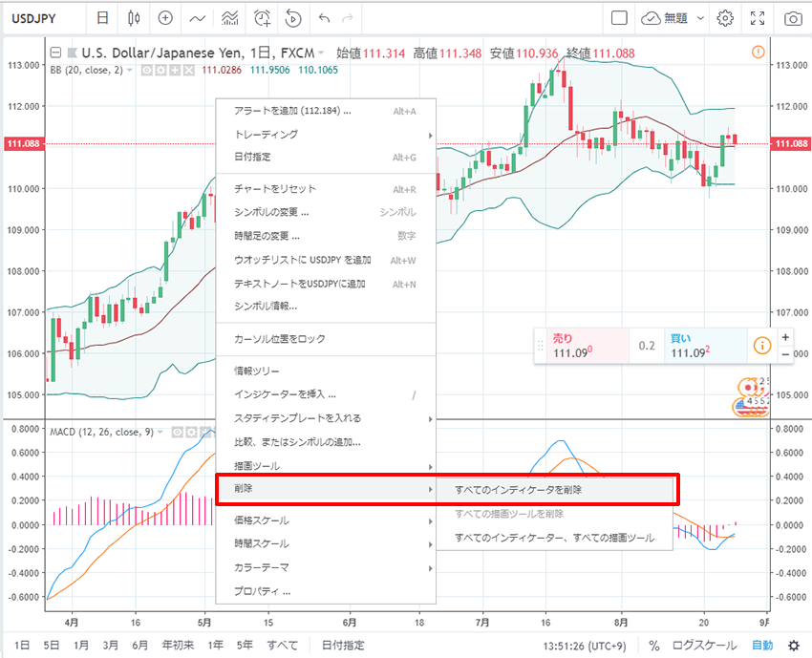The width and height of the screenshot is (812, 658).
Task: Open chart settings gear in top toolbar
Action: click(x=725, y=18)
